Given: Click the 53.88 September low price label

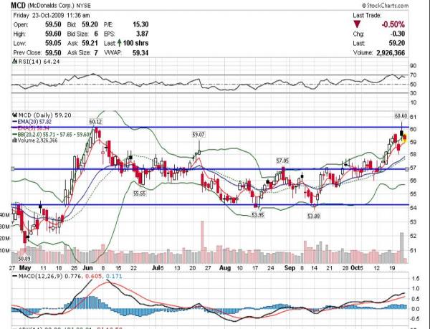Looking at the screenshot, I should (x=313, y=216).
